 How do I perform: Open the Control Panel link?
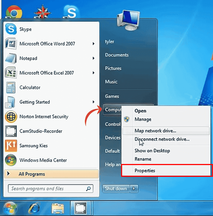click(x=113, y=124)
